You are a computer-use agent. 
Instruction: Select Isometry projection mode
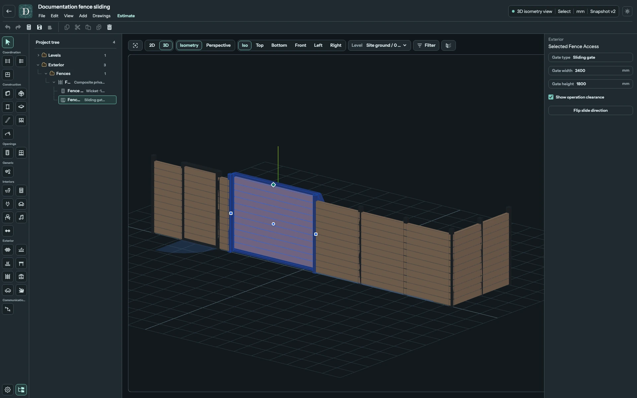(x=189, y=45)
